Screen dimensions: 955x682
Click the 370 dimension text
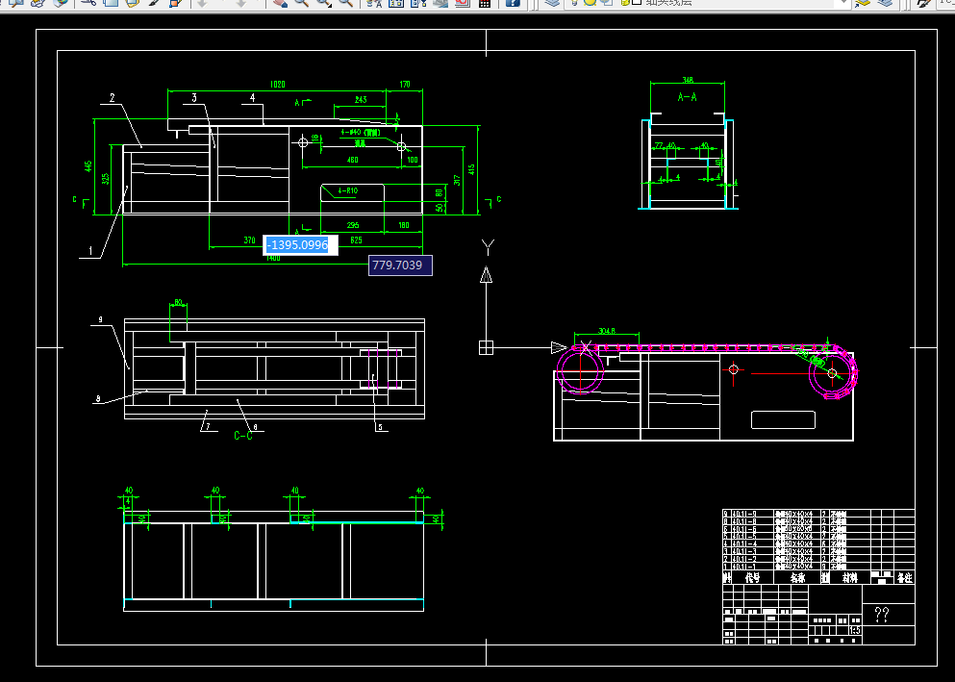[x=249, y=240]
